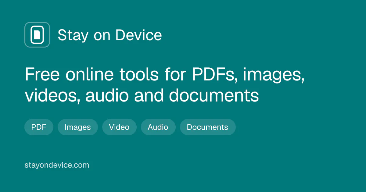Click the Stay on Device logo icon
The width and height of the screenshot is (366, 192).
pos(37,35)
